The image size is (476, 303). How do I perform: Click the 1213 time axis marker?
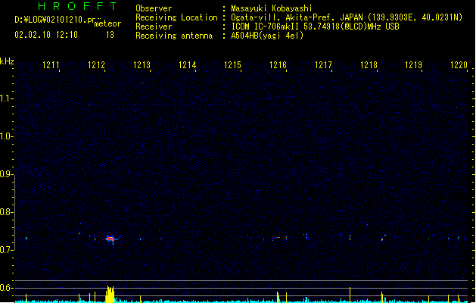[x=142, y=65]
